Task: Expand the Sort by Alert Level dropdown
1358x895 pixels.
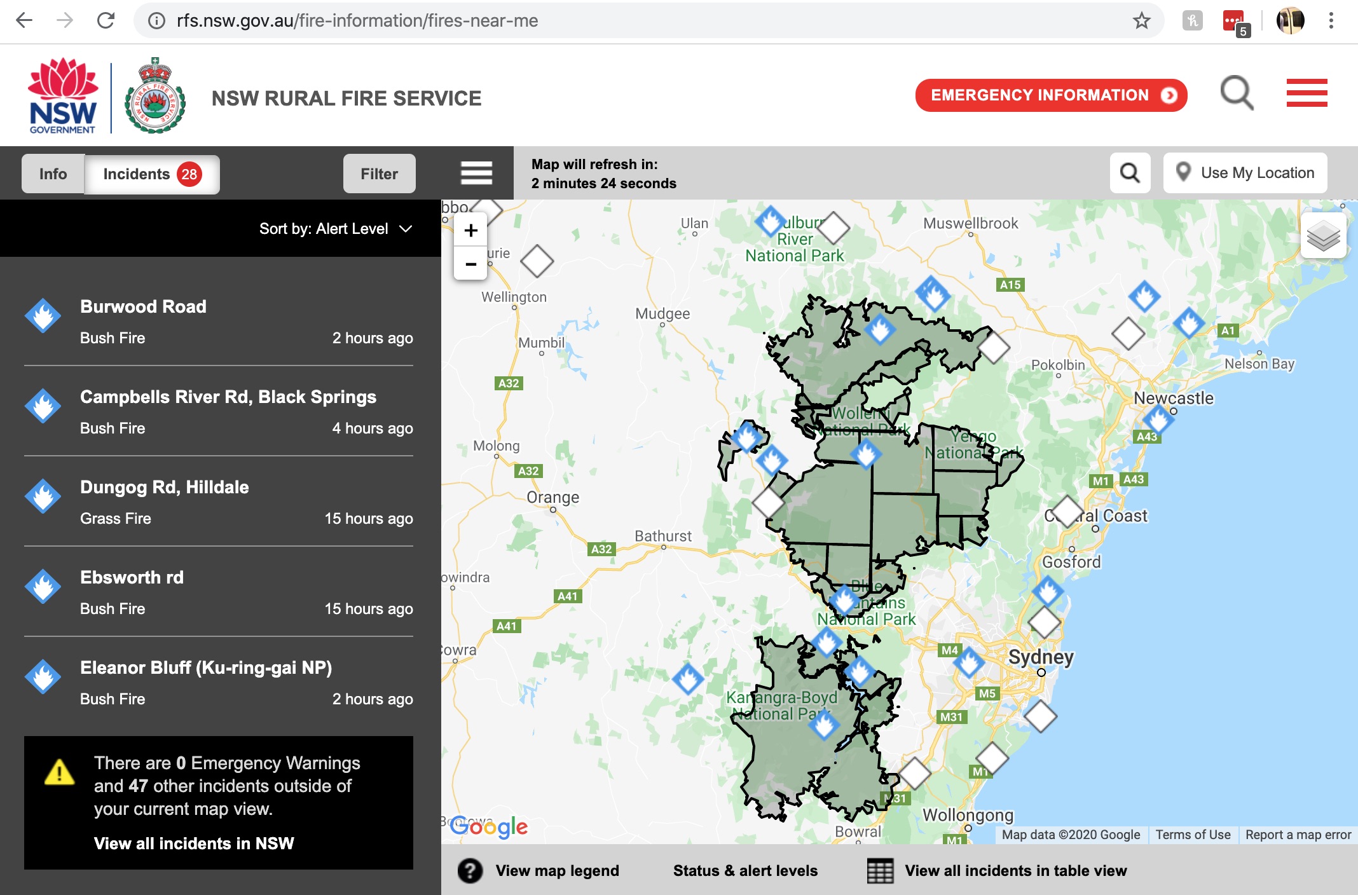Action: click(336, 229)
